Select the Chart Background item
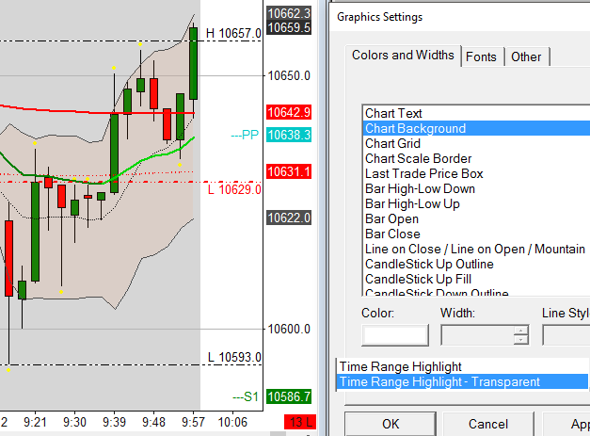The height and width of the screenshot is (436, 590). click(x=475, y=128)
